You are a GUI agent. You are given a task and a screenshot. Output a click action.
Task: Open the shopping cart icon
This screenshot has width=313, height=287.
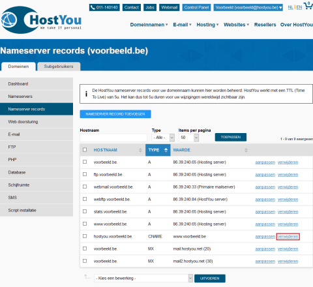click(308, 5)
